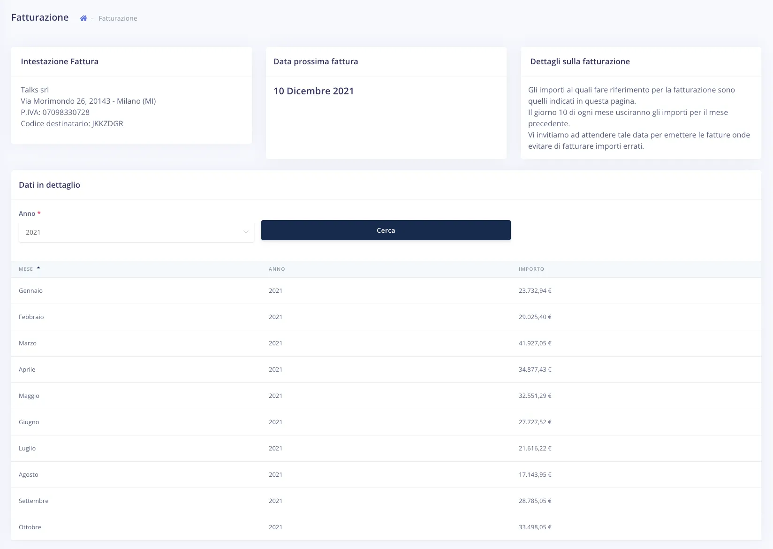Click the Dati in dettaglio heading
The width and height of the screenshot is (773, 549).
pos(49,185)
